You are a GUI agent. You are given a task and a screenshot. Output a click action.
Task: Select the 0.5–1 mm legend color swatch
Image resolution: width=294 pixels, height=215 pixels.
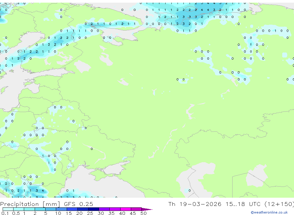19,209
